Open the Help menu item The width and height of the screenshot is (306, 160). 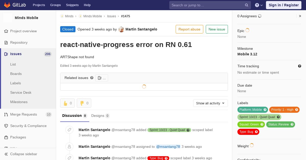point(87,5)
